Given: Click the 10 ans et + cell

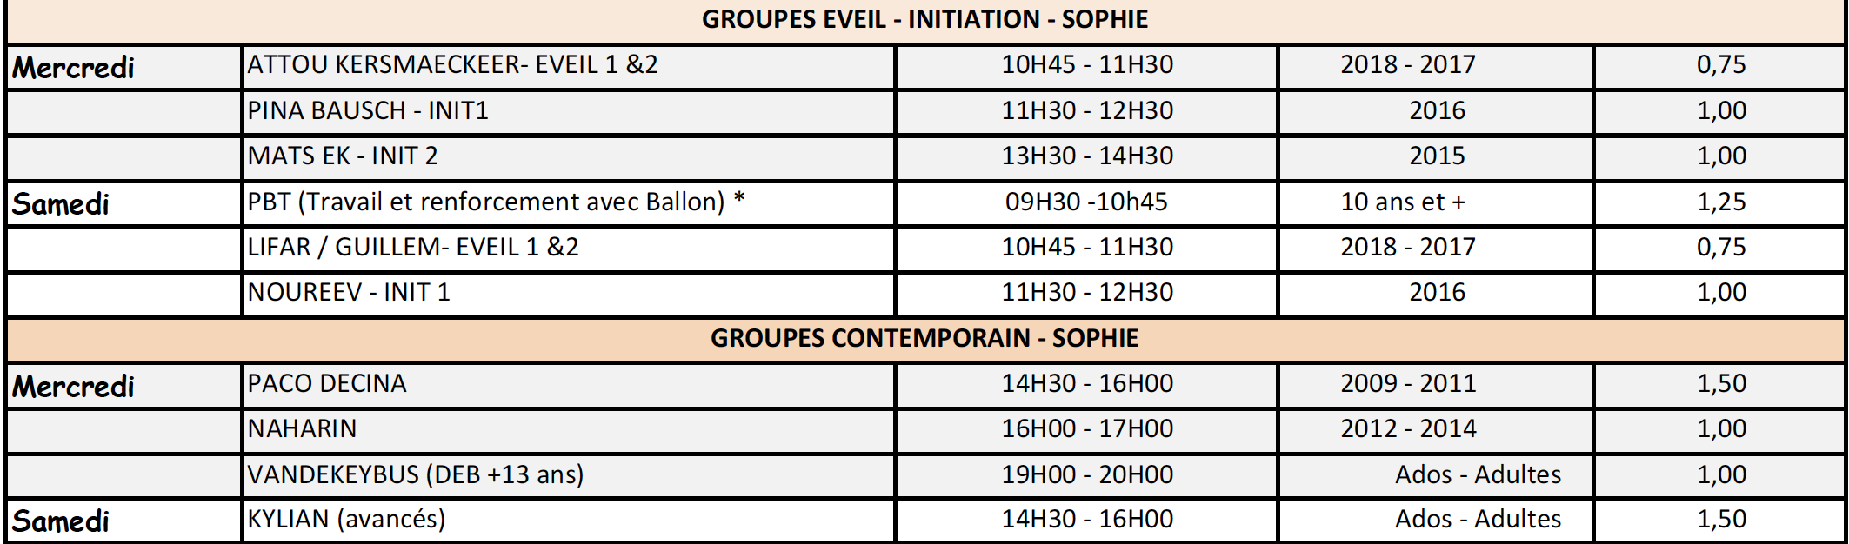Looking at the screenshot, I should click(x=1436, y=202).
